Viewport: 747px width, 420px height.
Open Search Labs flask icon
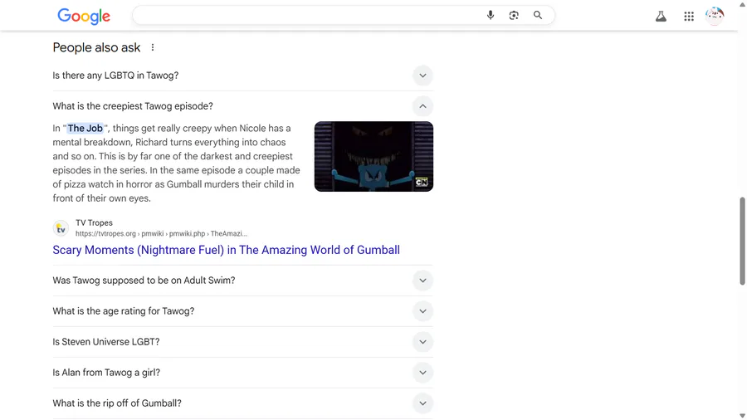tap(661, 17)
